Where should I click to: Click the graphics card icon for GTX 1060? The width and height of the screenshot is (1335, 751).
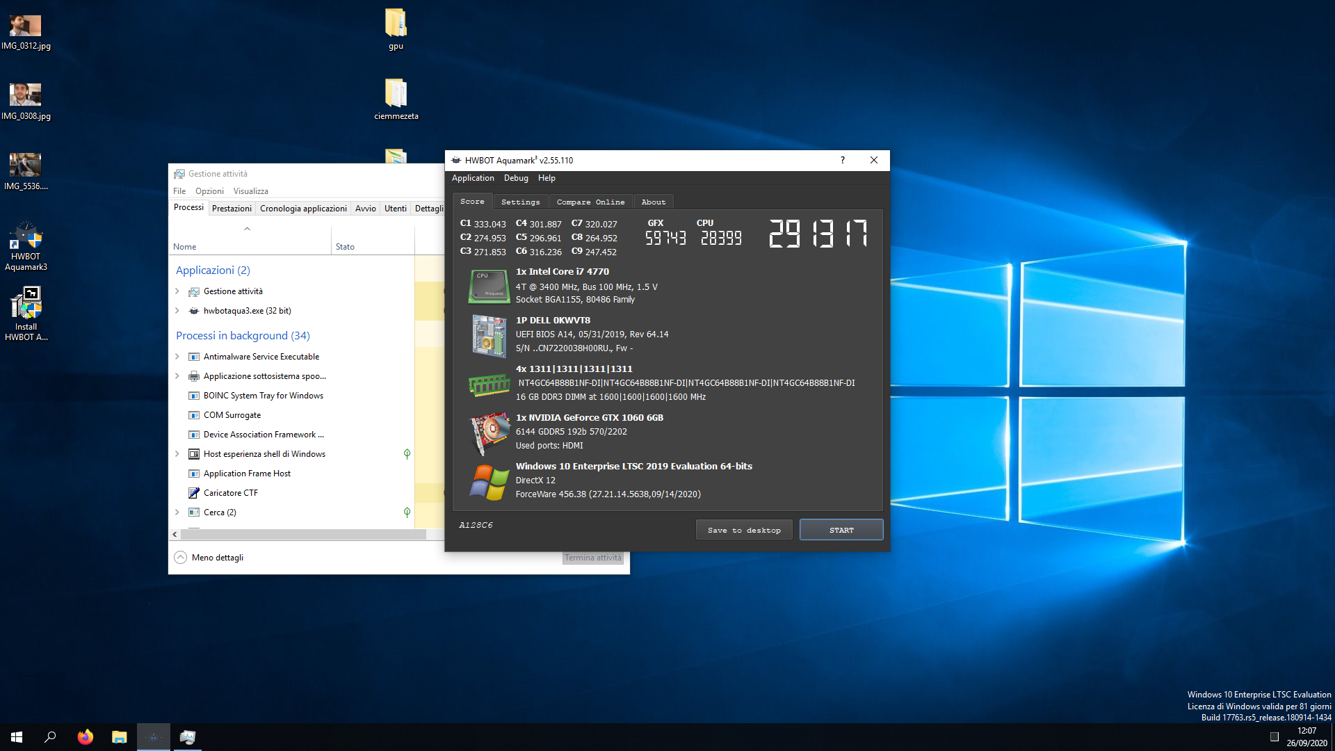489,433
